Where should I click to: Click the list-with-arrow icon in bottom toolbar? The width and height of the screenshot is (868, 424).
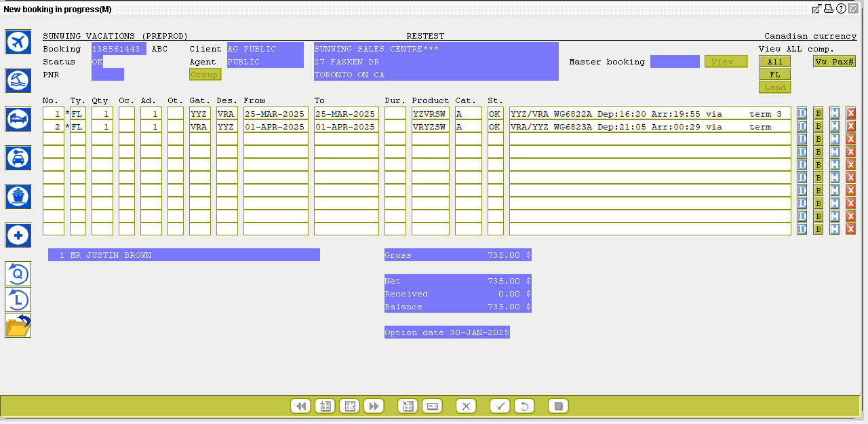[408, 406]
